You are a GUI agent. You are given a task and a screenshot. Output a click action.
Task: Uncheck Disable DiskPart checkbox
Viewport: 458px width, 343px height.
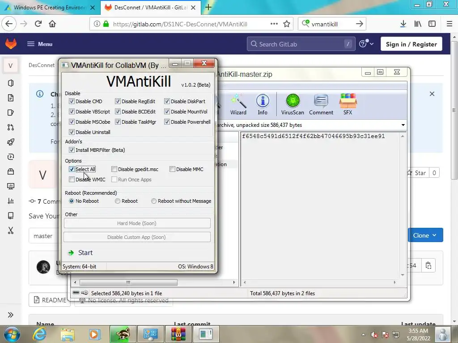click(x=167, y=101)
